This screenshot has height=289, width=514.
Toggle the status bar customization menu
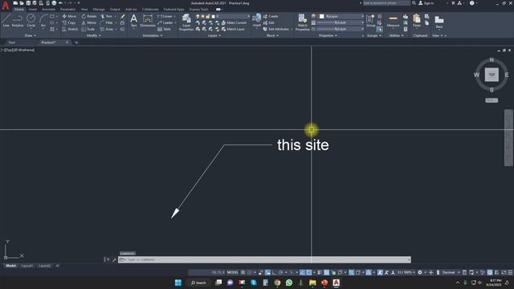pos(510,272)
